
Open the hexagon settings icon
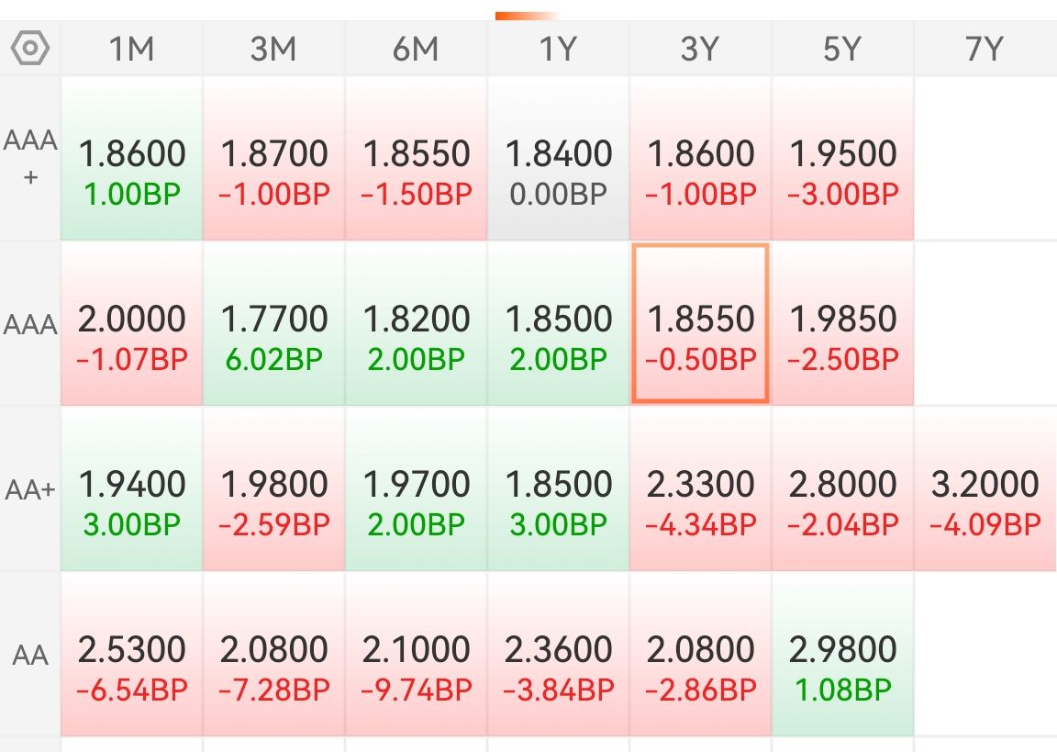pos(30,49)
